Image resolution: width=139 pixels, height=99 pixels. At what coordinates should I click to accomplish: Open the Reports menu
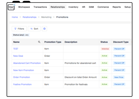(x=117, y=7)
